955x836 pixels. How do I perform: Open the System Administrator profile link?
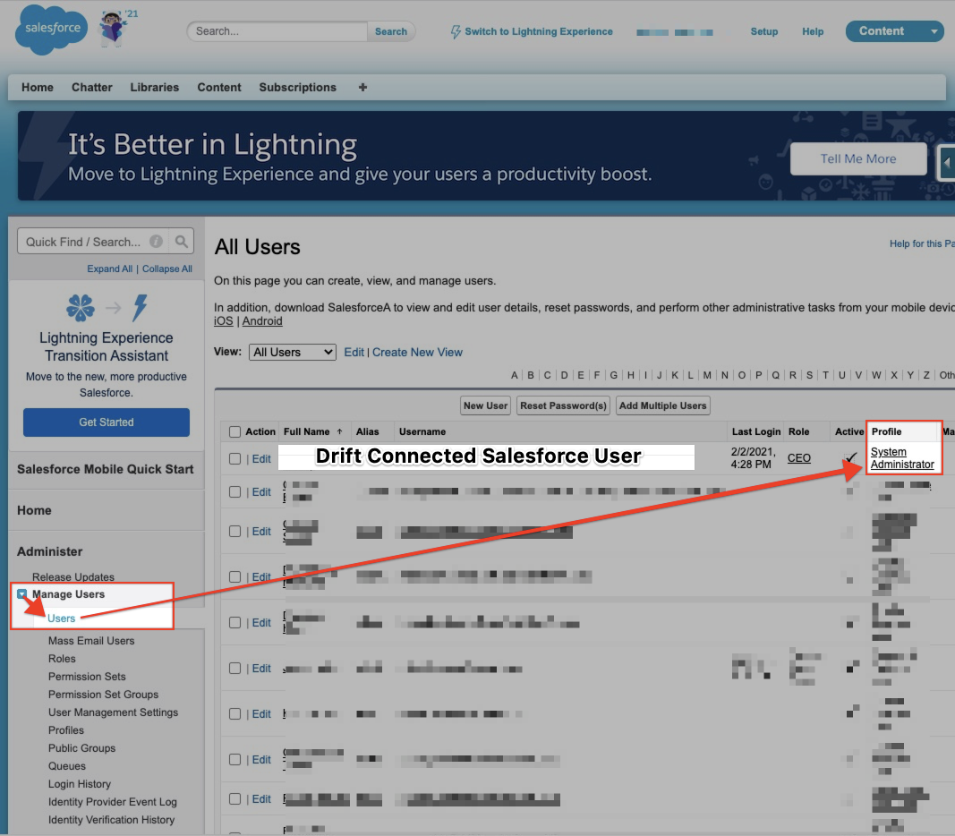902,458
